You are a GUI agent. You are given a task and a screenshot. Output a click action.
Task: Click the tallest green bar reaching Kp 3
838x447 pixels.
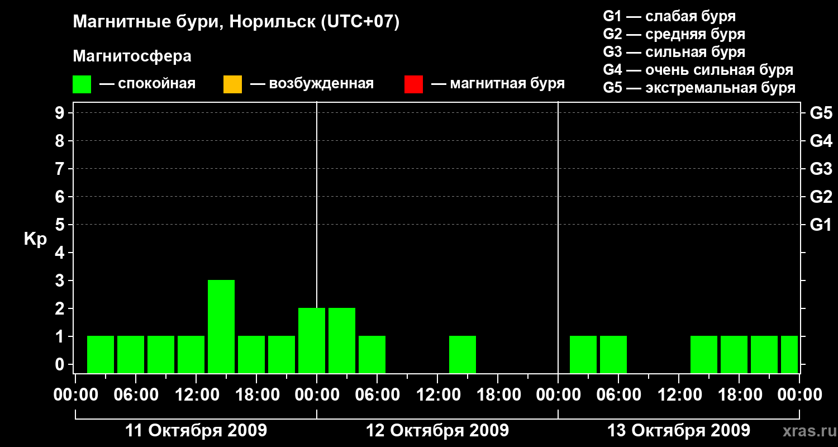click(x=221, y=326)
